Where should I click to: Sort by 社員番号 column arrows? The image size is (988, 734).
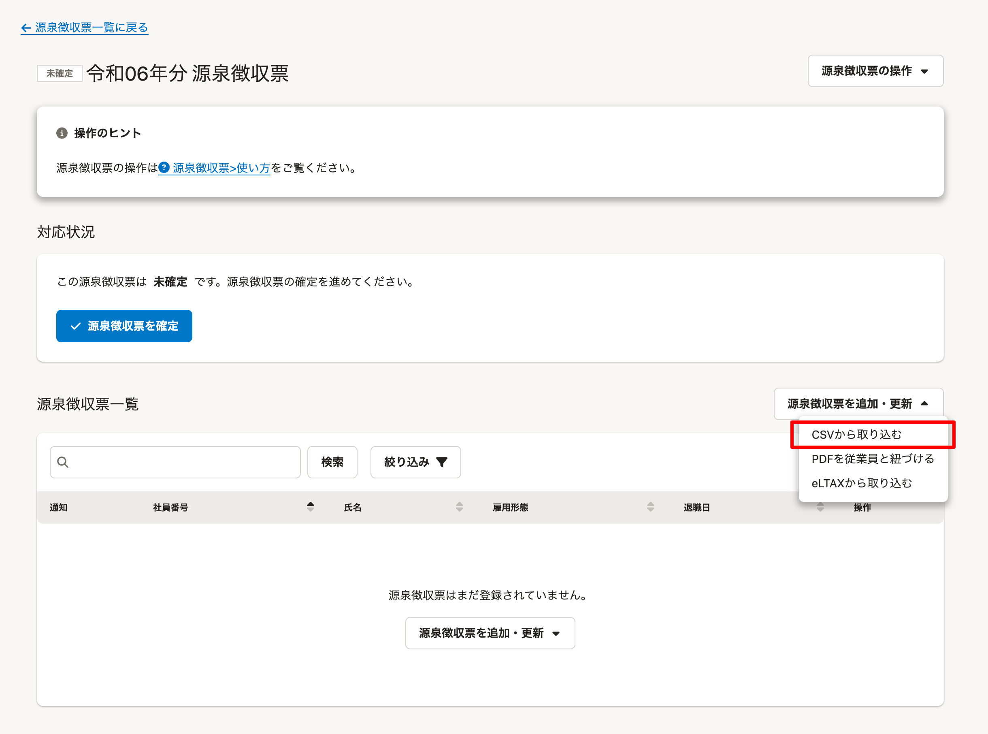pos(311,507)
